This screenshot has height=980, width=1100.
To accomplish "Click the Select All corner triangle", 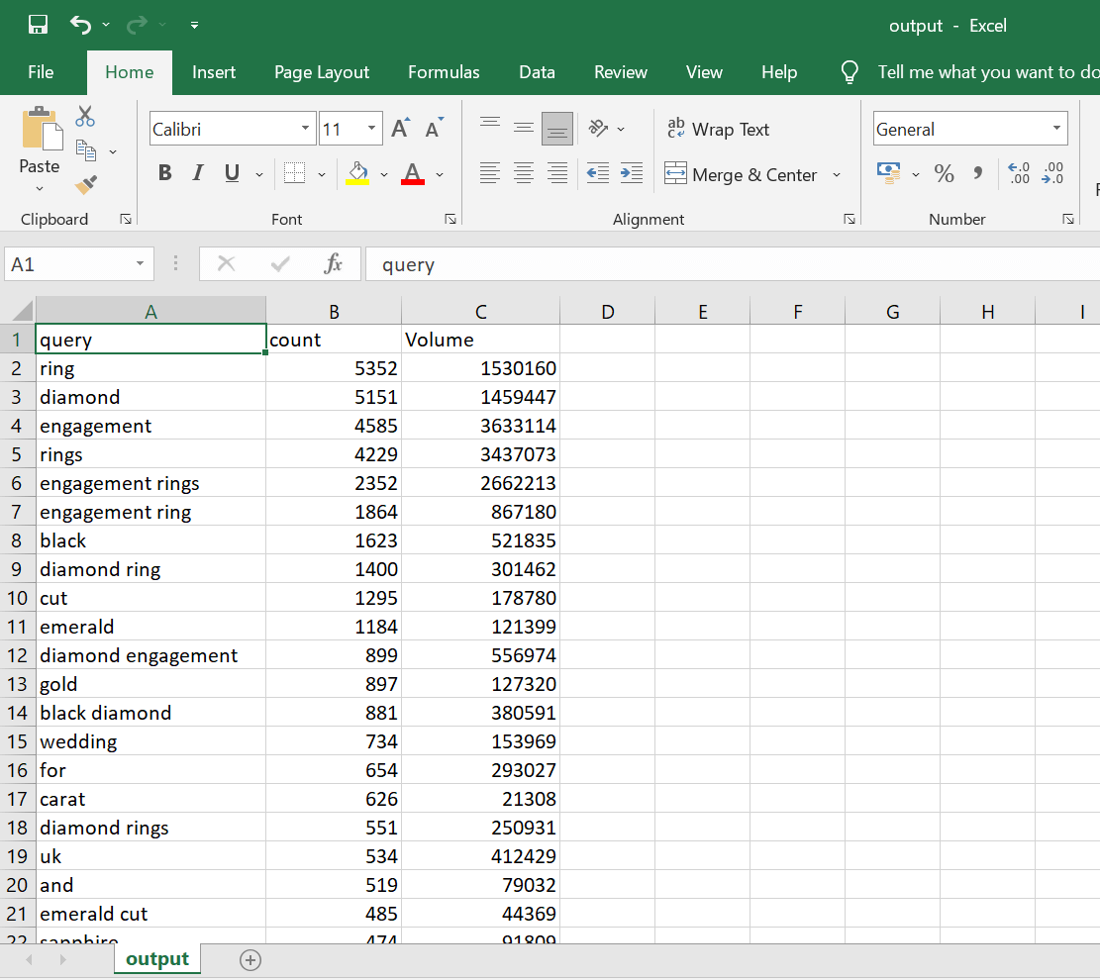I will pyautogui.click(x=22, y=311).
